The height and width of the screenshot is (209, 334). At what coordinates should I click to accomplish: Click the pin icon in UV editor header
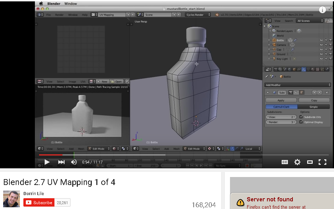(x=127, y=81)
